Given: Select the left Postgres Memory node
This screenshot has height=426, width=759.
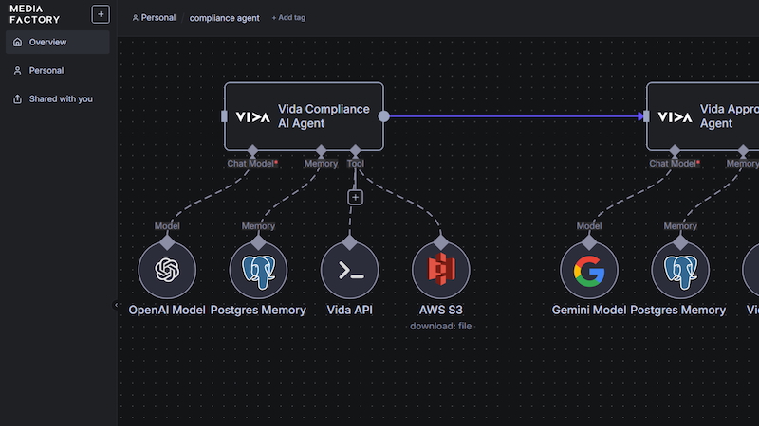Looking at the screenshot, I should 258,271.
